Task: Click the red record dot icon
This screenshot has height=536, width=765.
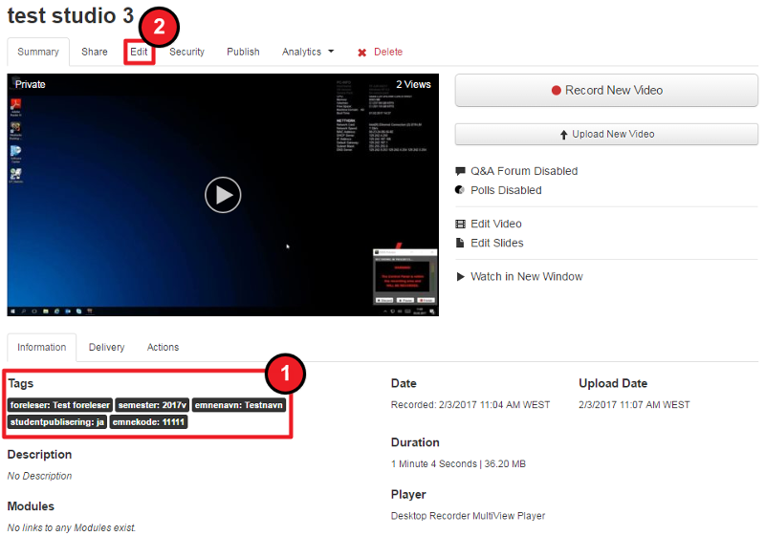Action: (557, 91)
